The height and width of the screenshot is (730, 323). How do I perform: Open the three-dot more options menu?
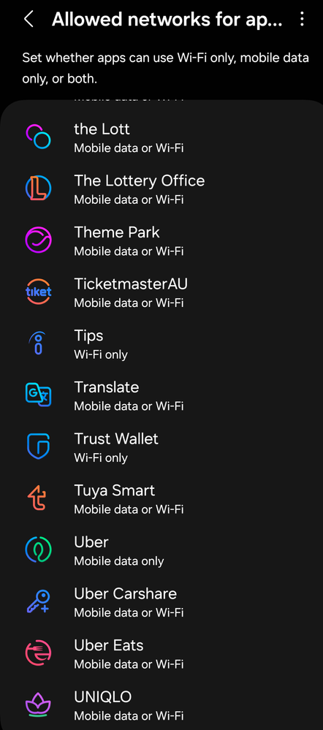pyautogui.click(x=302, y=19)
